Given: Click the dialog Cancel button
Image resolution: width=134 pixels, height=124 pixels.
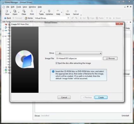Looking at the screenshot, I should coord(64,97).
